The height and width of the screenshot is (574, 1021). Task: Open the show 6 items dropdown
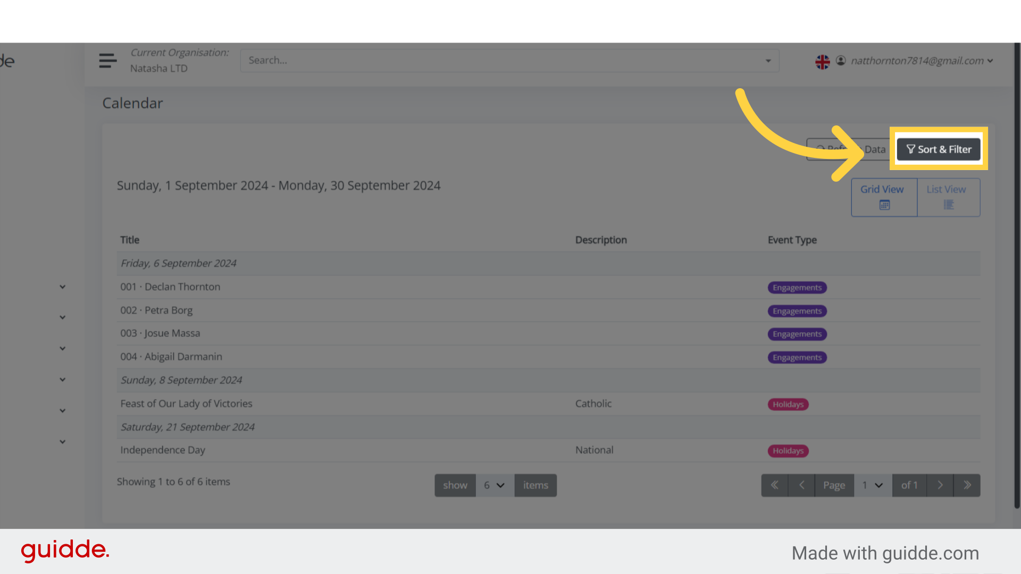coord(495,485)
